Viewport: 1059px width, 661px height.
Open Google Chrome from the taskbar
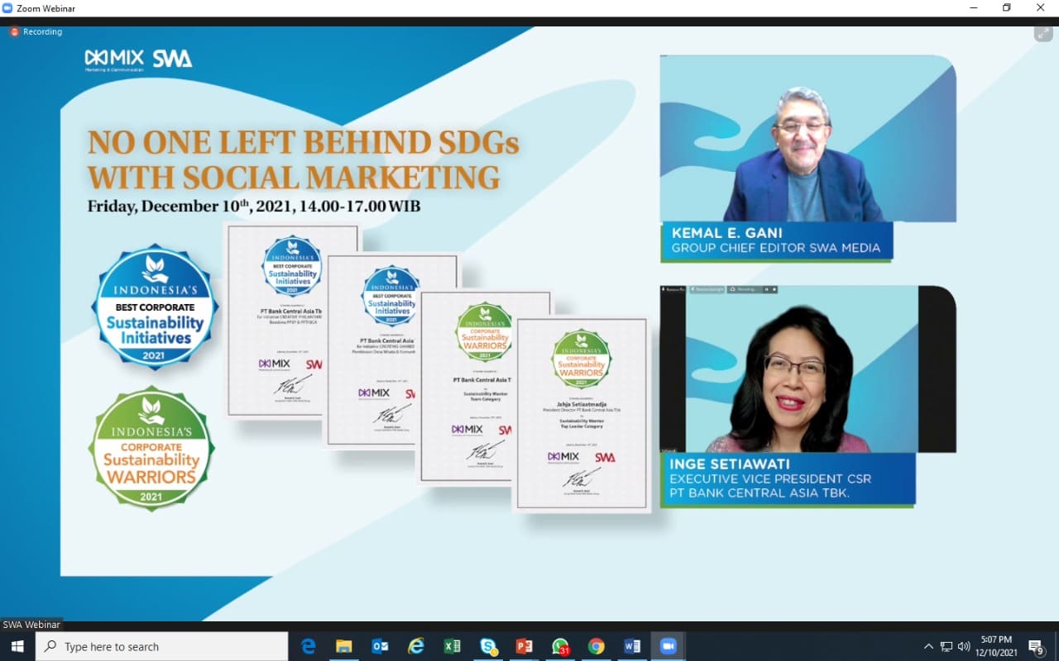tap(596, 646)
